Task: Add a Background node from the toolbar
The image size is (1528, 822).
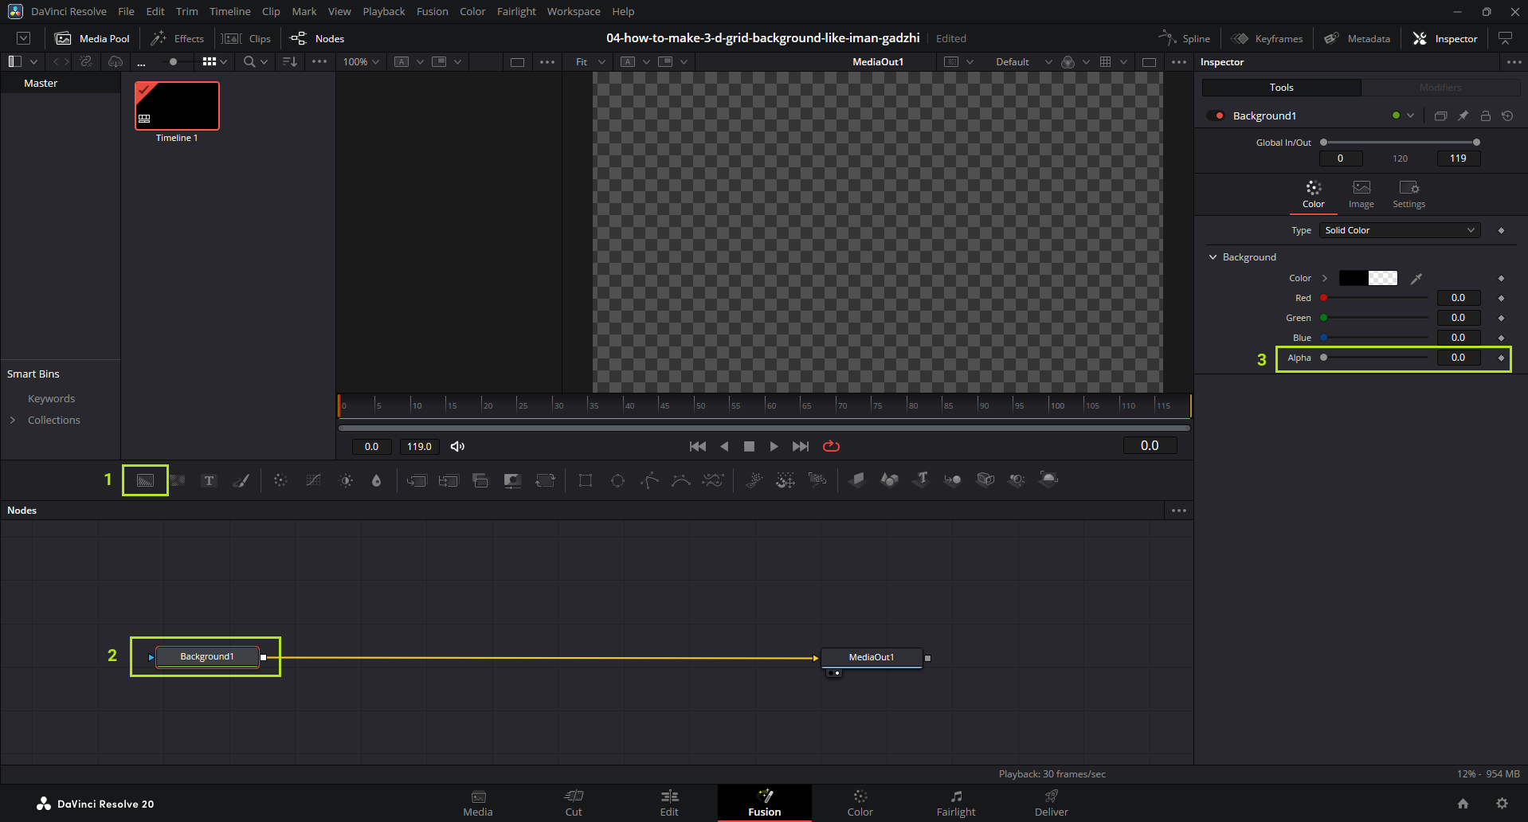Action: pyautogui.click(x=145, y=480)
